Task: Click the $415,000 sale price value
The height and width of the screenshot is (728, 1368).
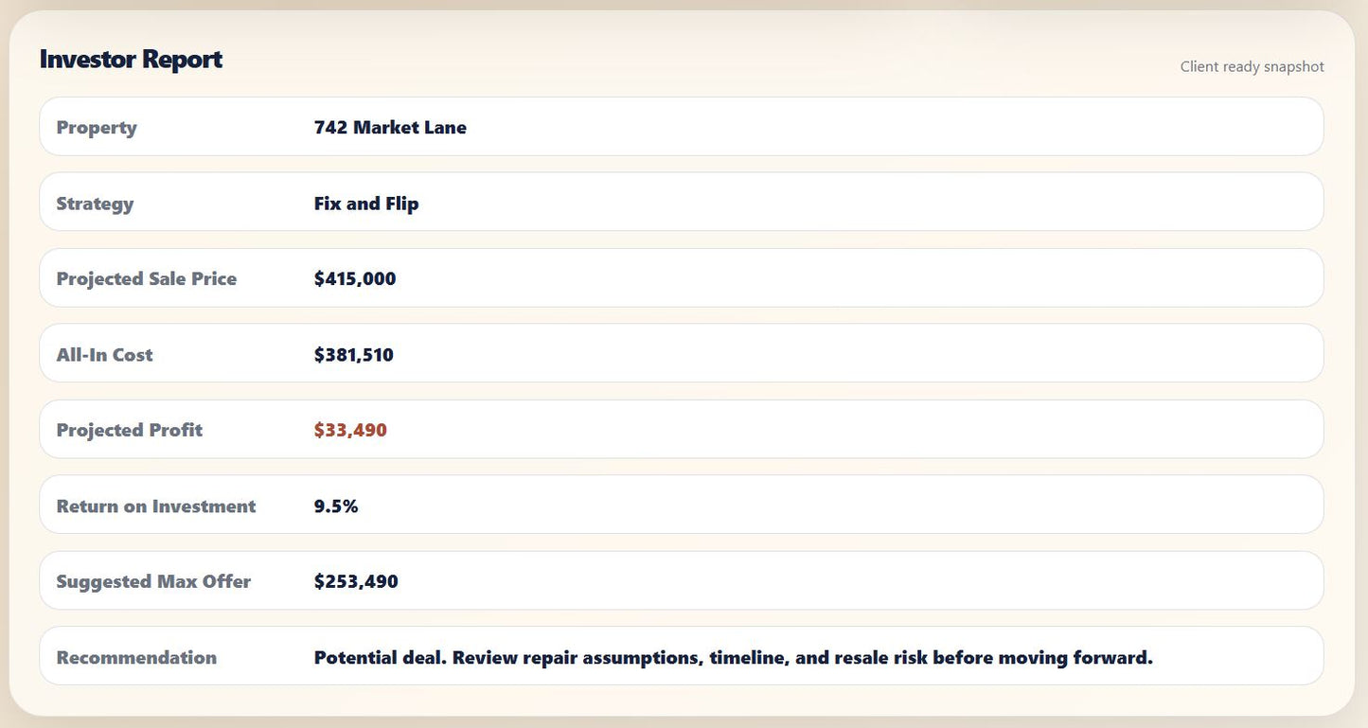Action: click(355, 278)
